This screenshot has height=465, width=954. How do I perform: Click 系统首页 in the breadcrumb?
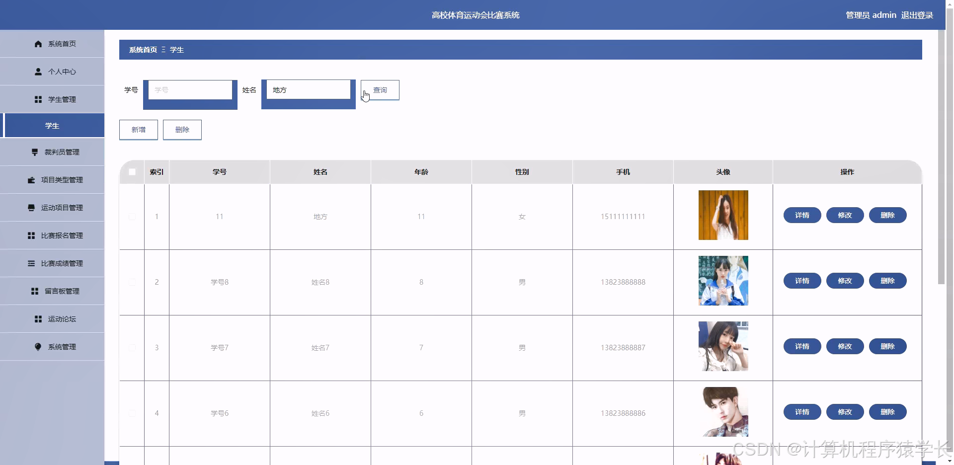[x=143, y=50]
